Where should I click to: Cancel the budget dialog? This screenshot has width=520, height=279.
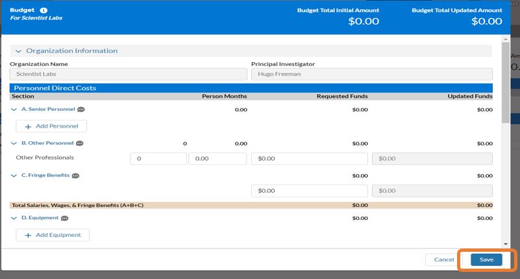[444, 260]
